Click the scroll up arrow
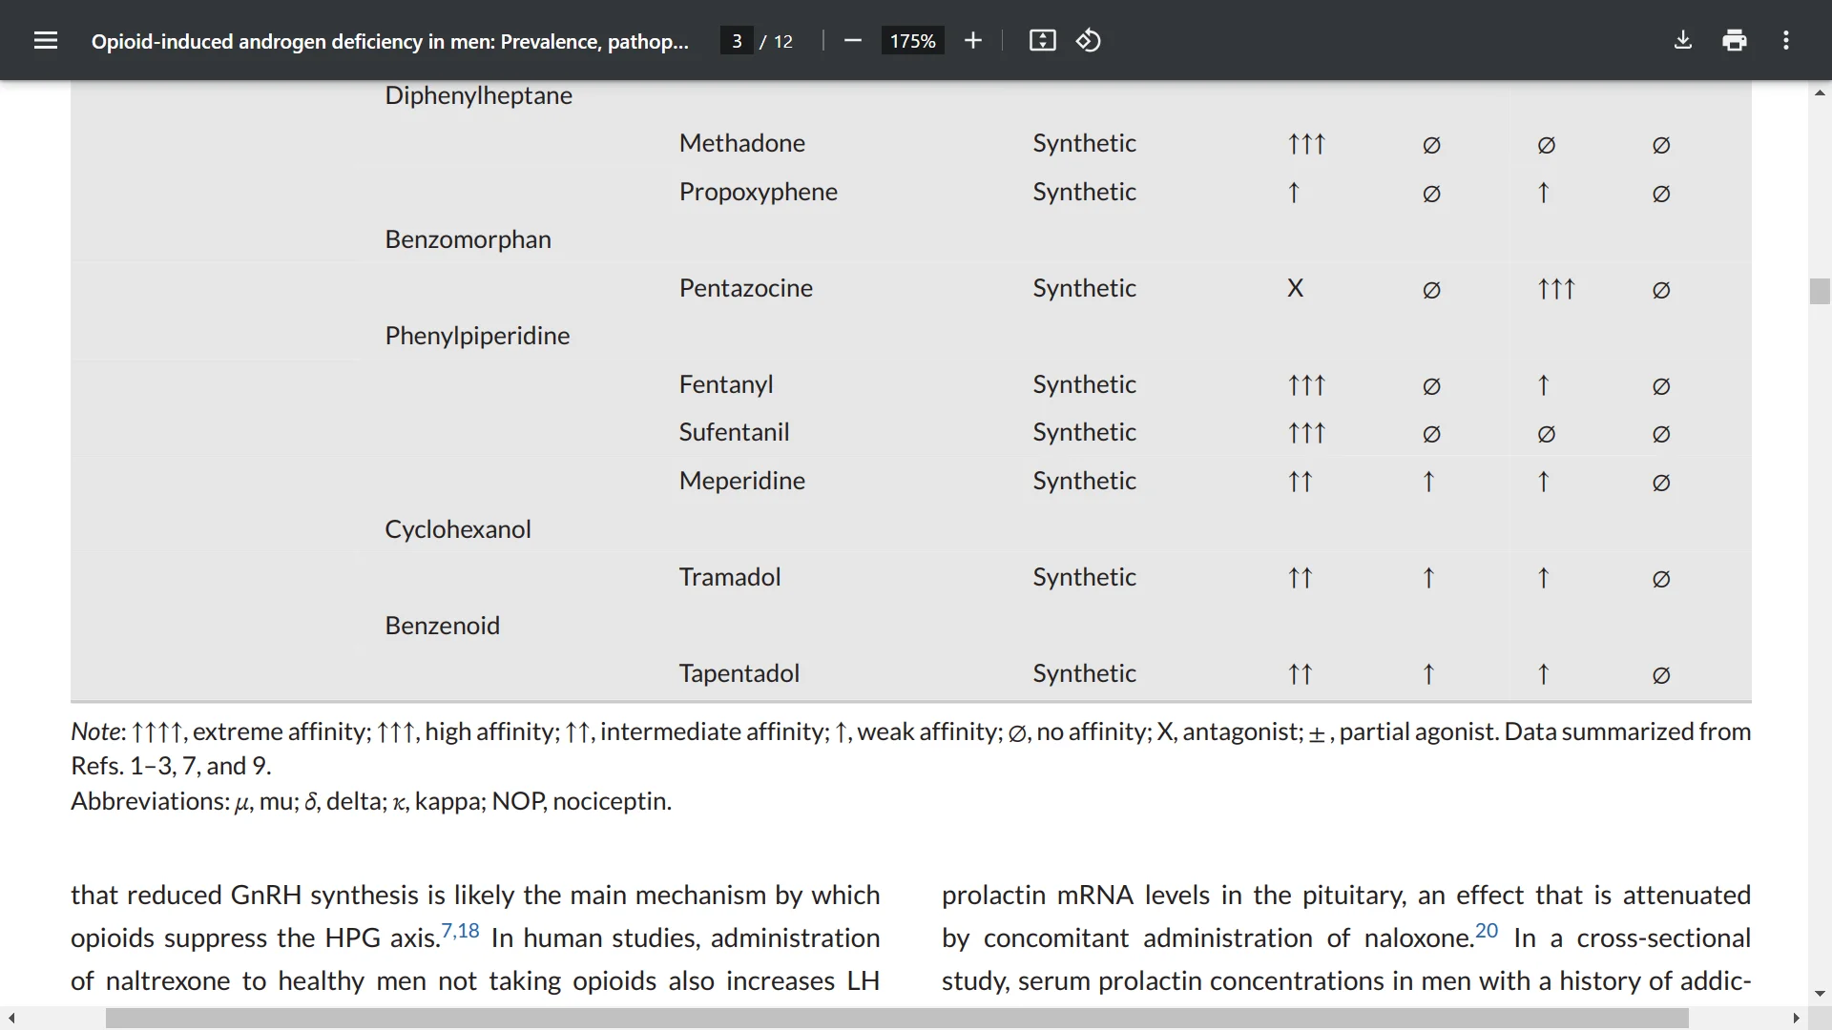1832x1030 pixels. coord(1820,93)
